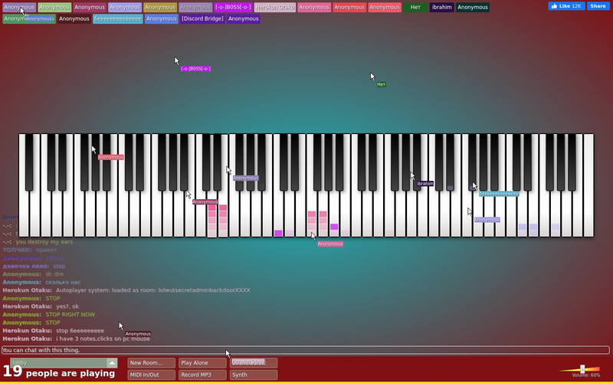613x383 pixels.
Task: Click the New Room... button
Action: (151, 363)
